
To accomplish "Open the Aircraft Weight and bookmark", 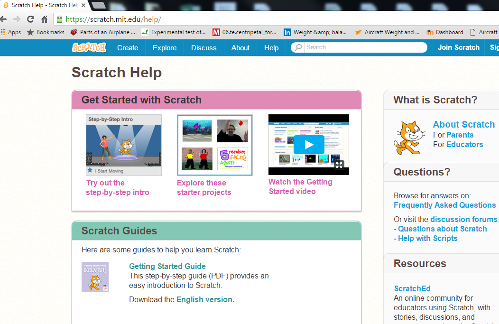I will [388, 32].
